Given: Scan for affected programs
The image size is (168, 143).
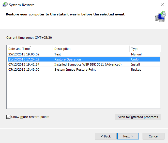Looking at the screenshot, I should point(138,117).
